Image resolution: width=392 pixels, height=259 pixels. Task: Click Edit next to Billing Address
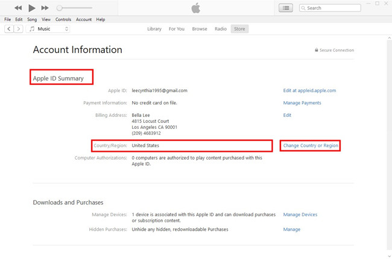tap(287, 115)
